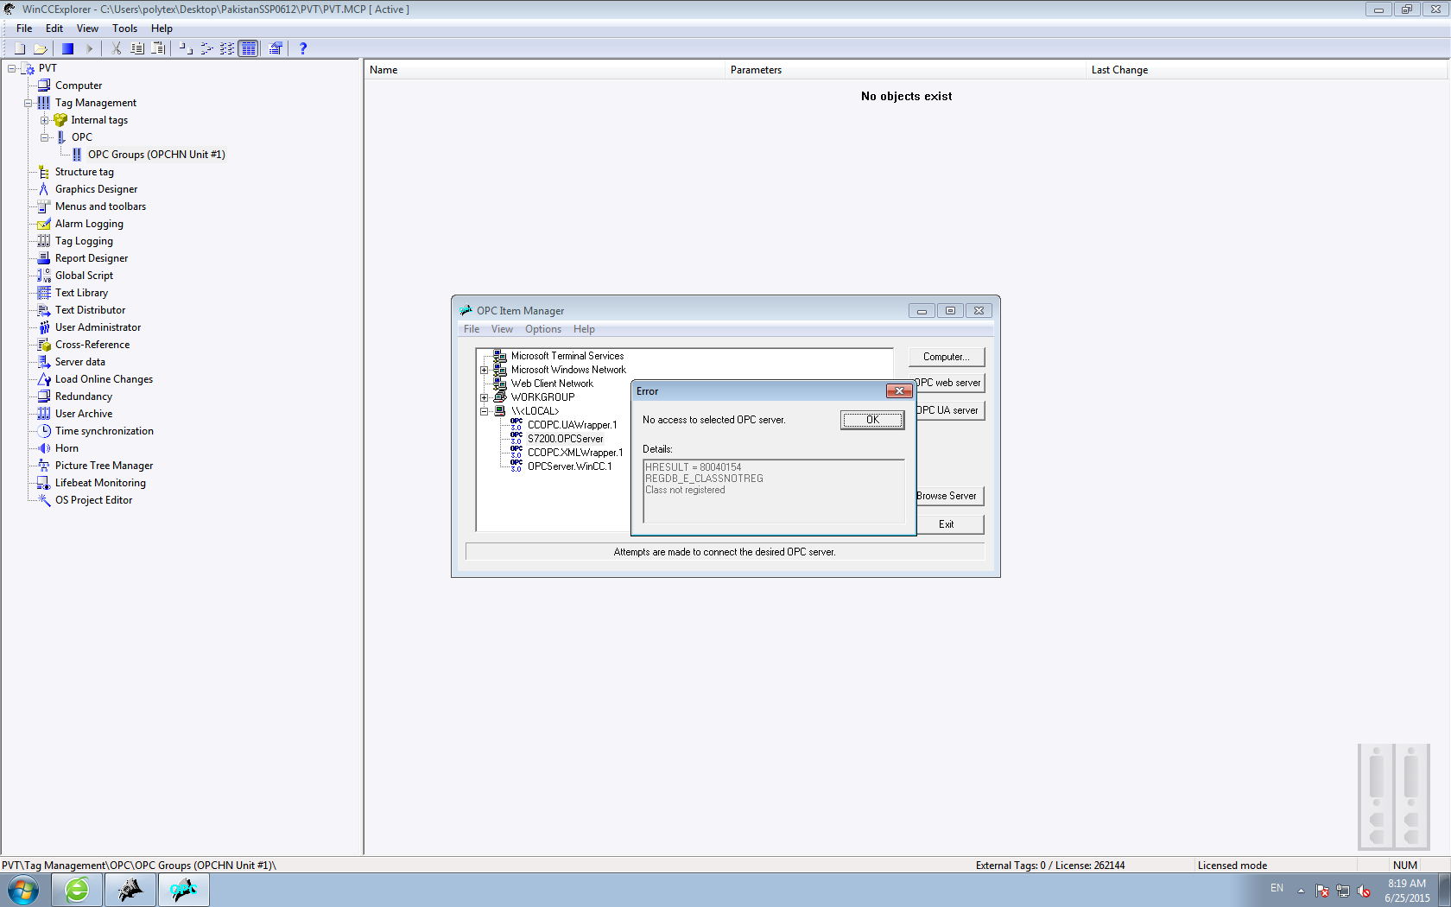1451x907 pixels.
Task: Click the Tag Logging icon in tree
Action: 44,241
